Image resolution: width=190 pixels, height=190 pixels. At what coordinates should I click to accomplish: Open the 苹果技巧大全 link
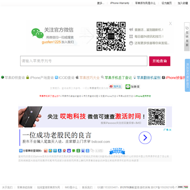tap(90, 78)
